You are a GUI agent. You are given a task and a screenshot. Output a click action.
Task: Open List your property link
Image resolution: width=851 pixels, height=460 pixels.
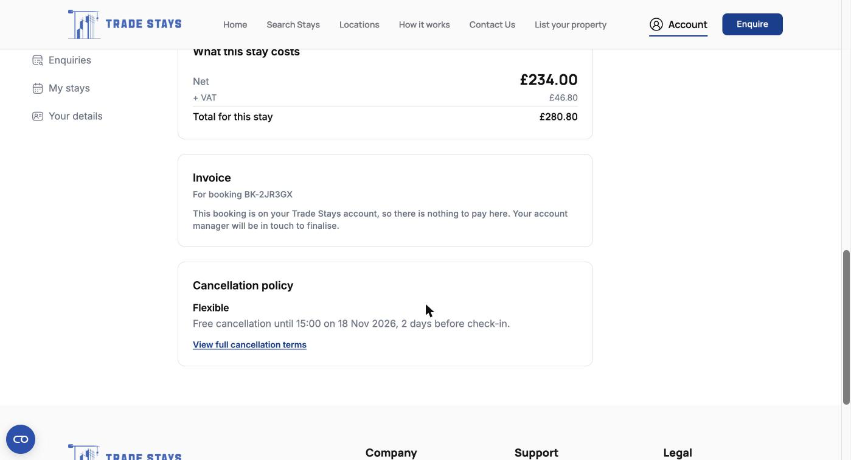(x=571, y=24)
